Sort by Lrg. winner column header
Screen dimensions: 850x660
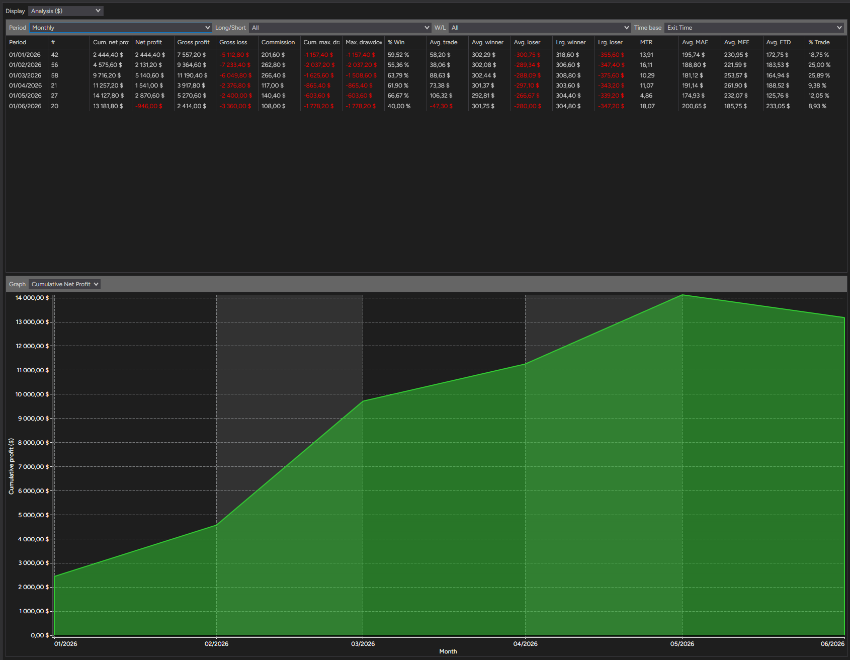(x=573, y=42)
